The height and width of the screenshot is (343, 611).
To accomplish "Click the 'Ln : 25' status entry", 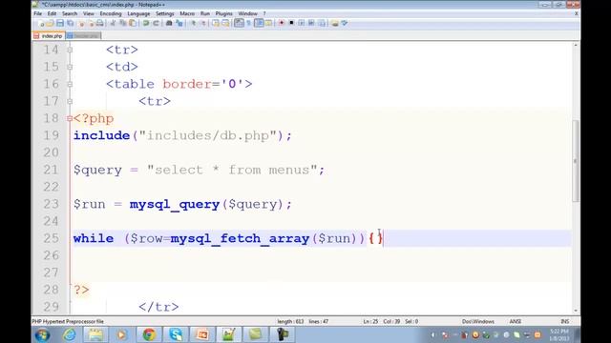I will click(x=370, y=322).
